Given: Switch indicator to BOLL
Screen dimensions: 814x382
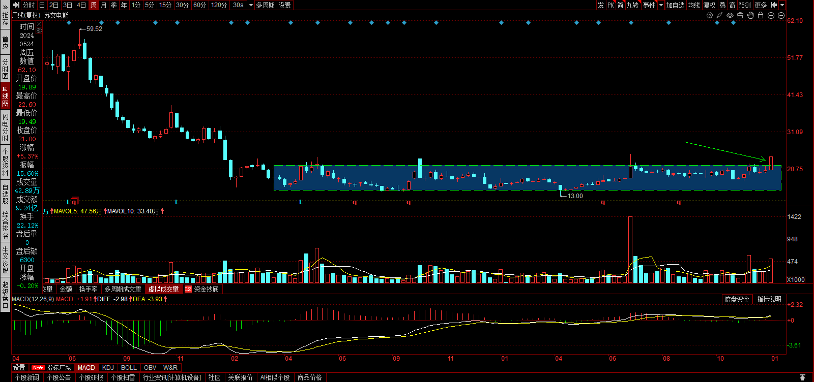Looking at the screenshot, I should click(x=129, y=367).
